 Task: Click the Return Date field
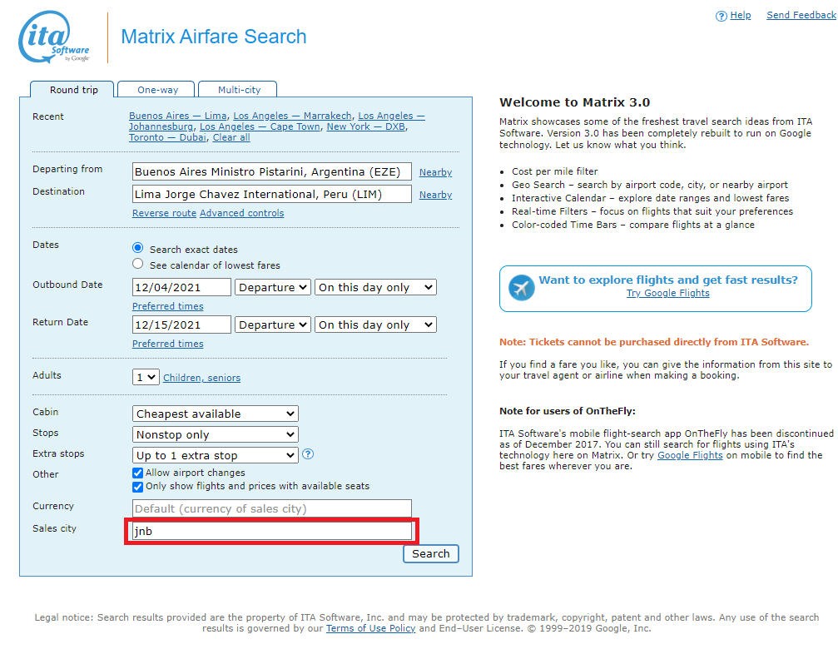click(181, 324)
